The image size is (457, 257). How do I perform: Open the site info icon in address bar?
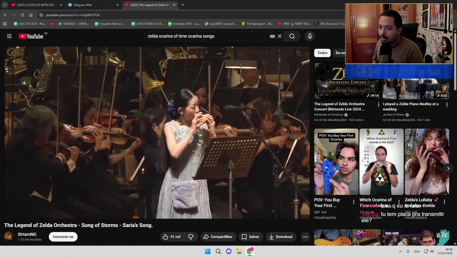click(x=41, y=15)
